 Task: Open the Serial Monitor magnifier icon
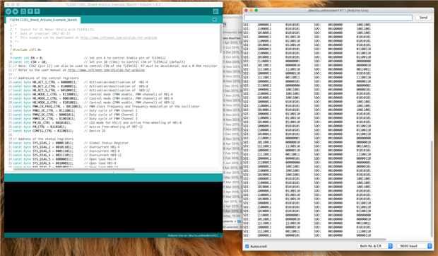[x=215, y=11]
